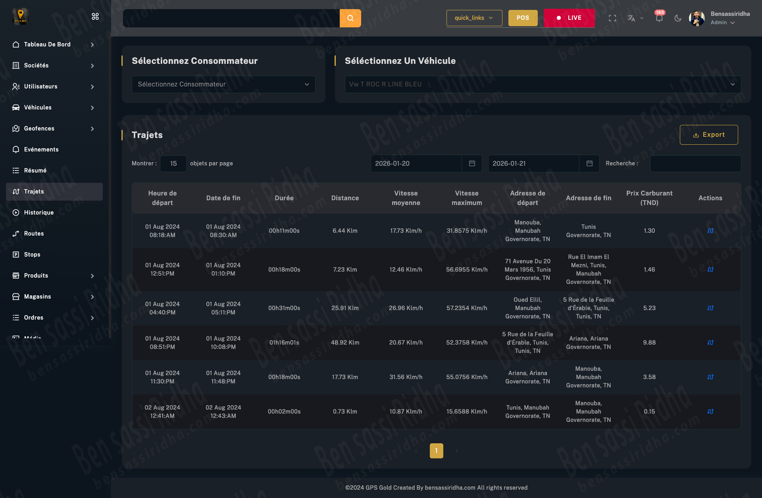Click the Recherche input field
This screenshot has width=762, height=498.
click(x=695, y=164)
